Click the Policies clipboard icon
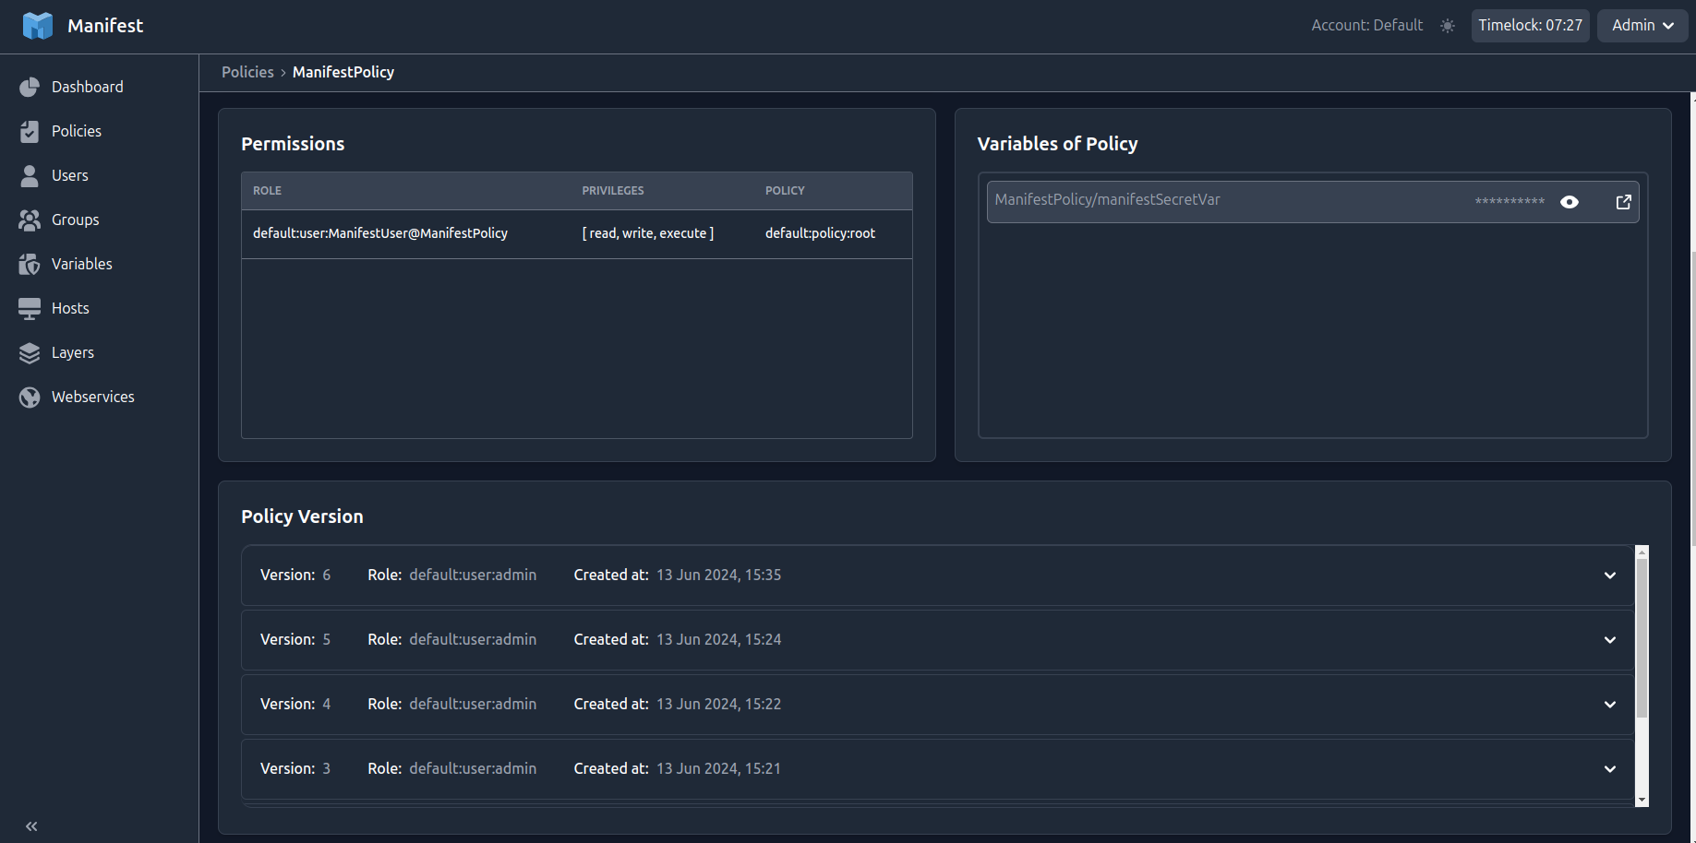1696x843 pixels. pos(30,131)
